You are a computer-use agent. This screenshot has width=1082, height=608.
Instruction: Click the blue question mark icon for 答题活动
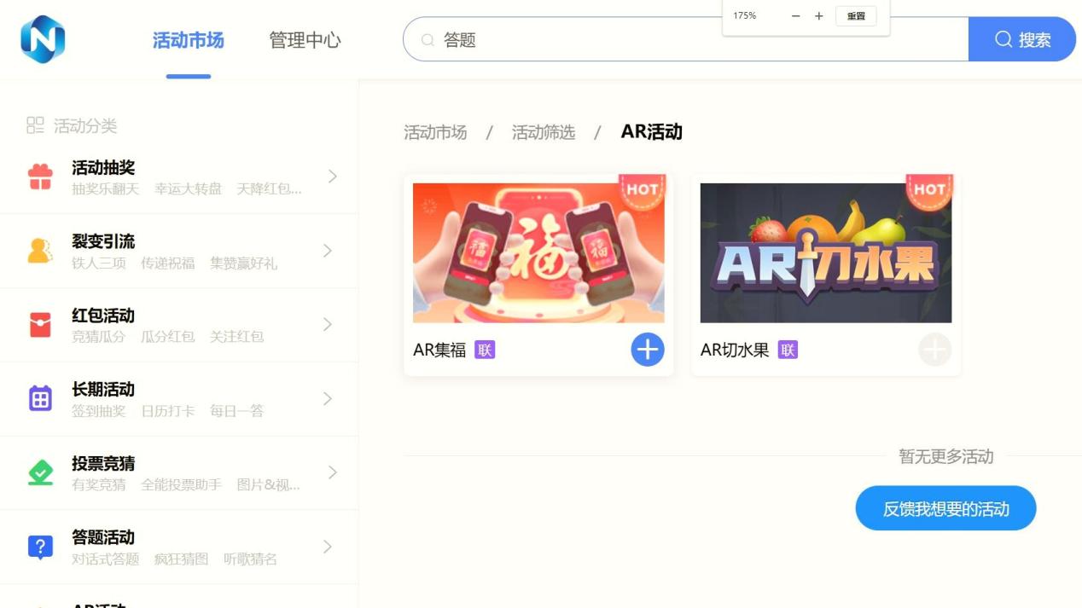tap(40, 547)
